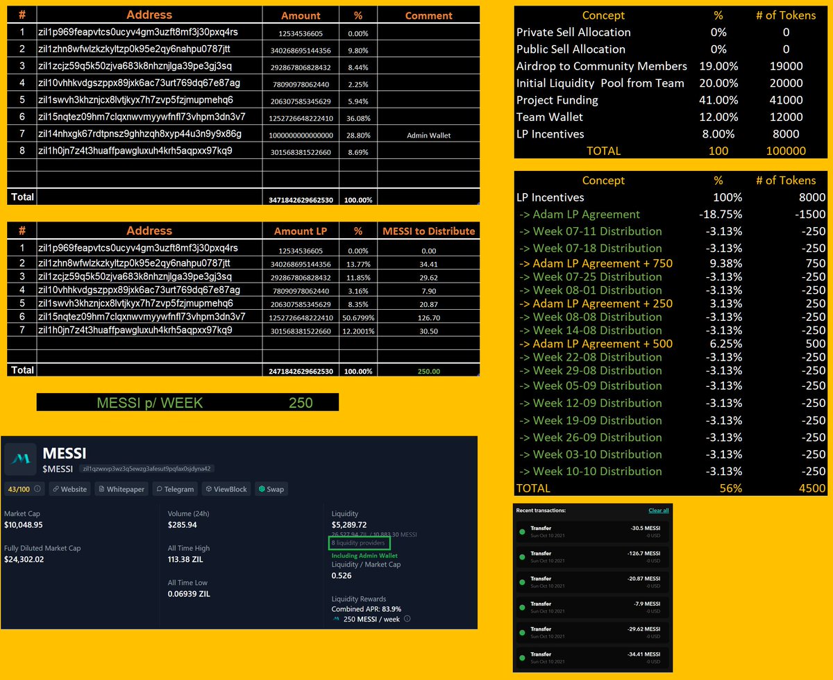The image size is (833, 680).
Task: Click the MESSI token logo
Action: coord(20,459)
